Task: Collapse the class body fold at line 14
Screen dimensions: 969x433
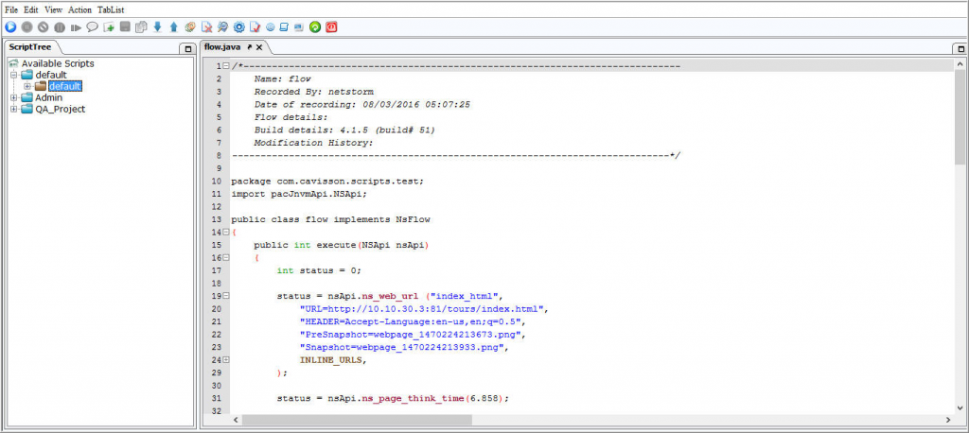Action: pos(226,233)
